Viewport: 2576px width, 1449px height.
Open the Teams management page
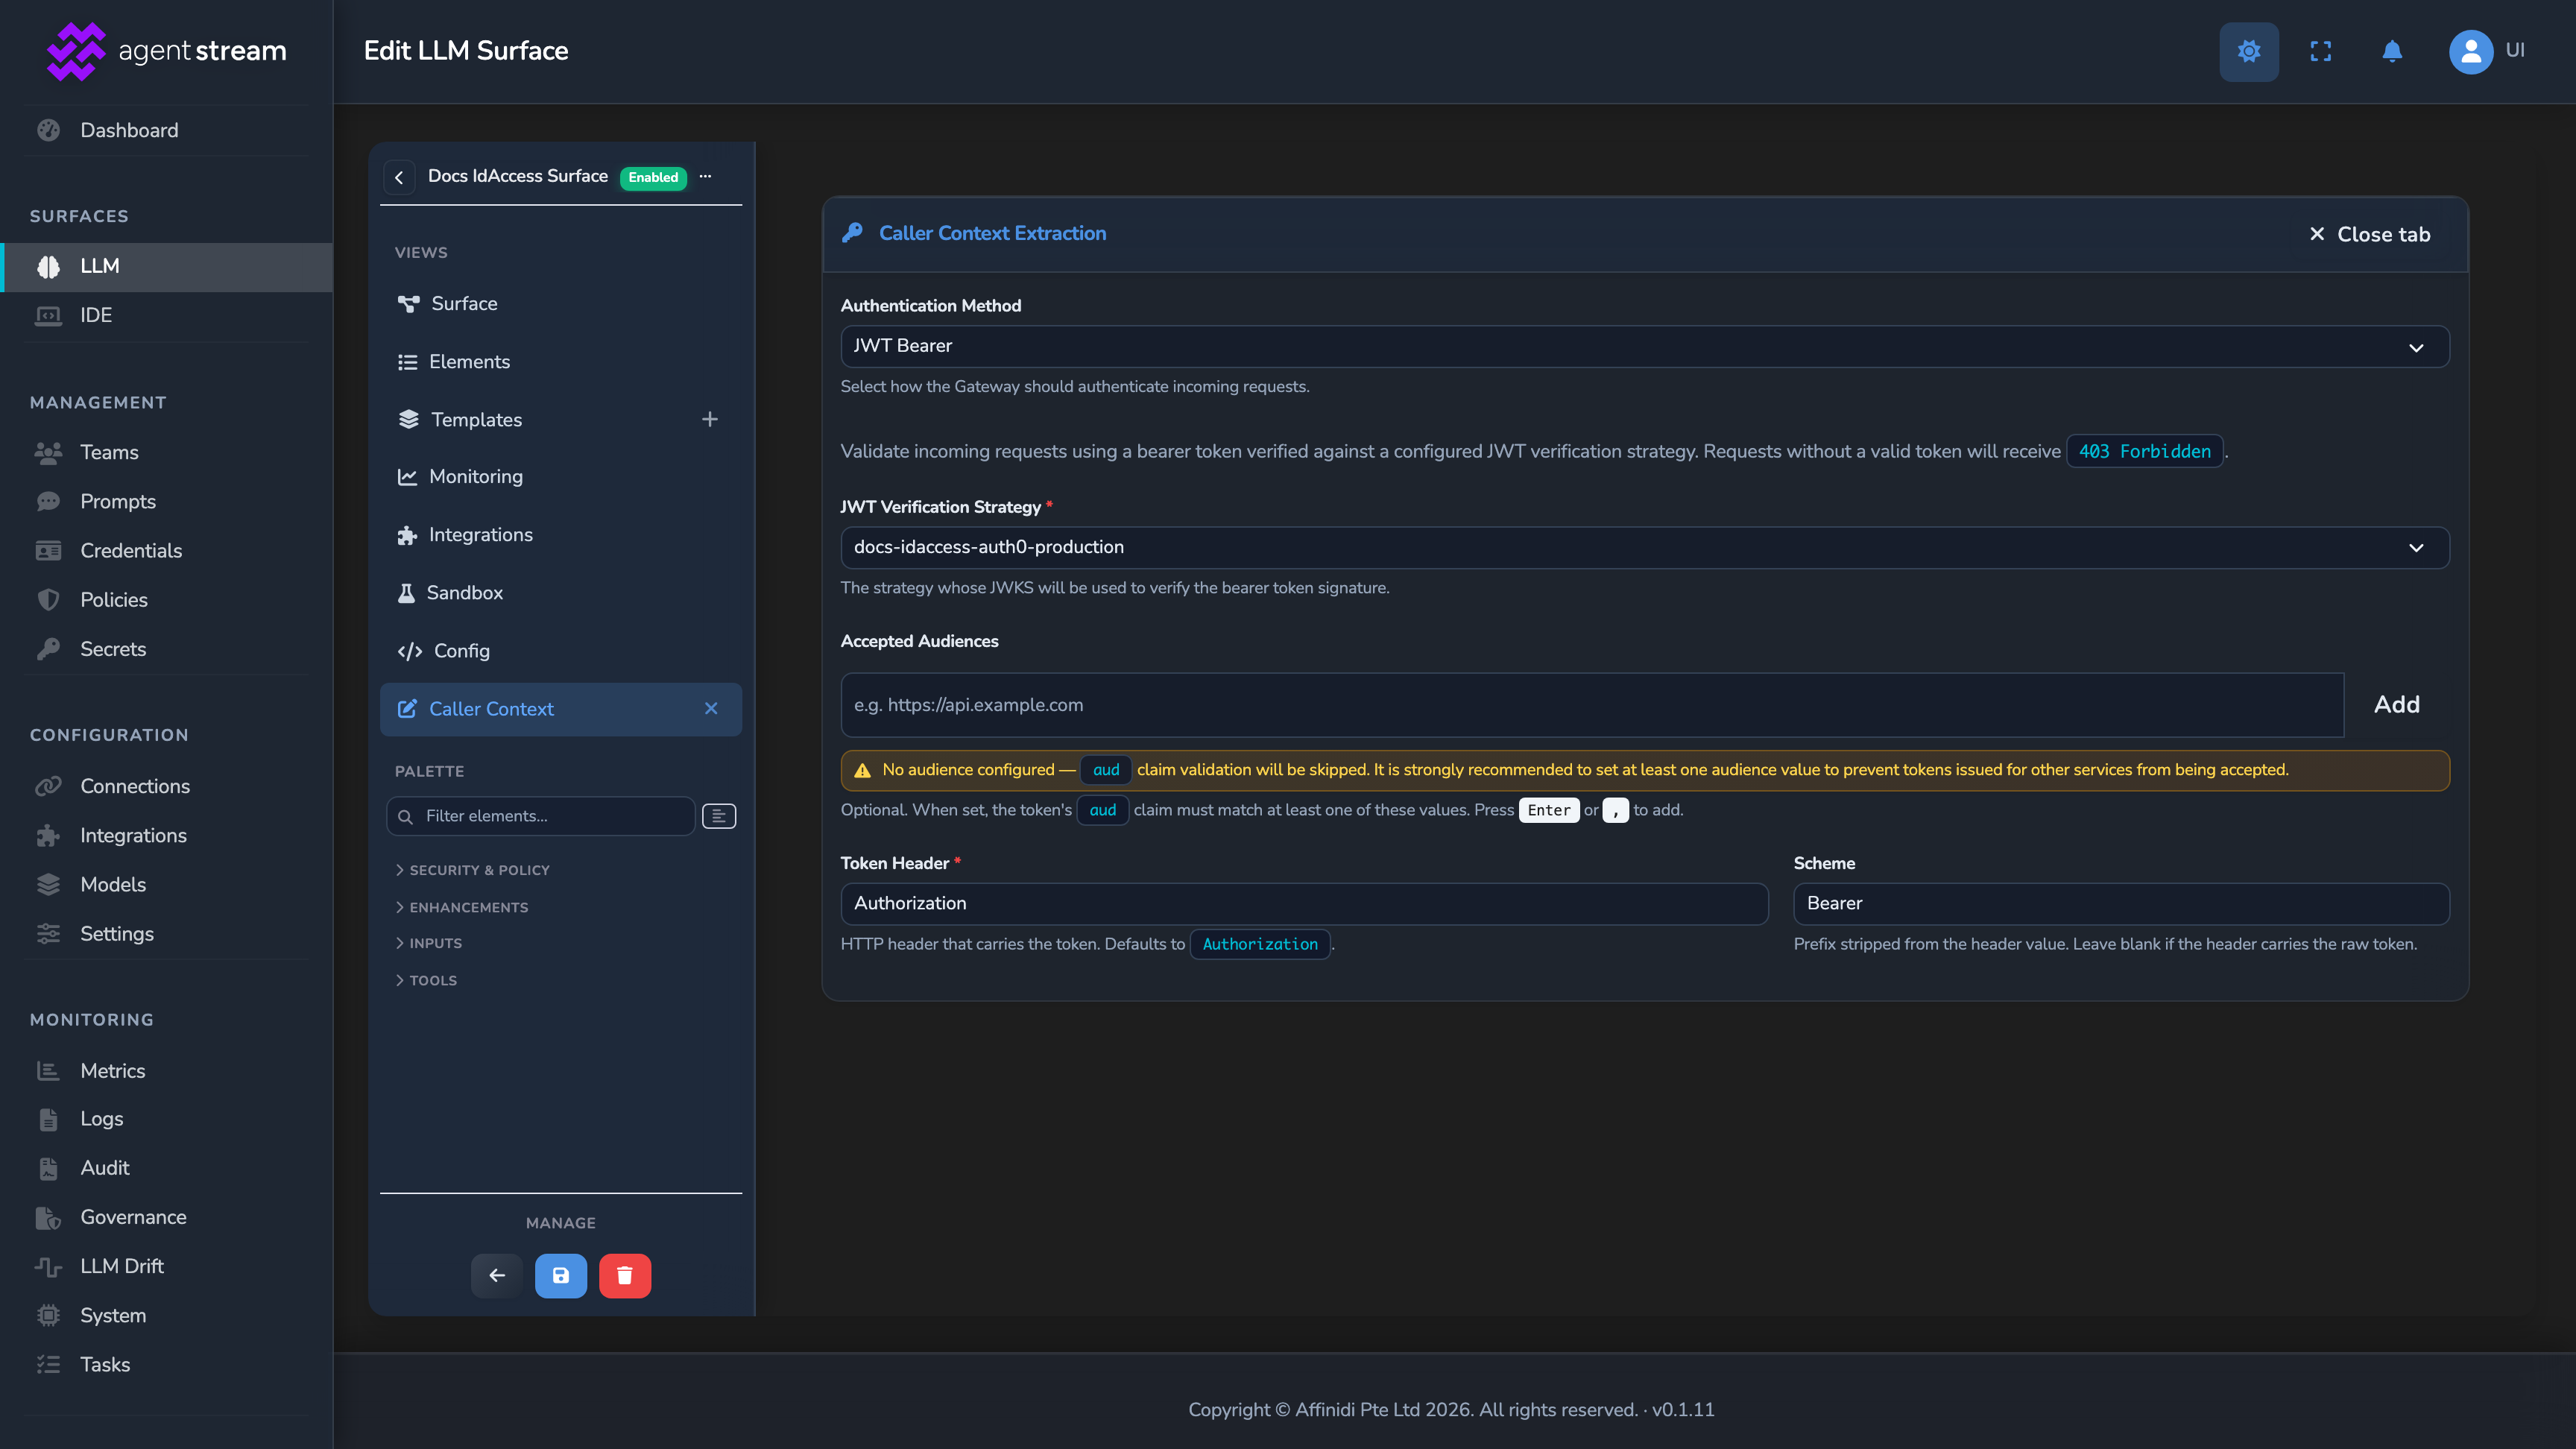166,452
